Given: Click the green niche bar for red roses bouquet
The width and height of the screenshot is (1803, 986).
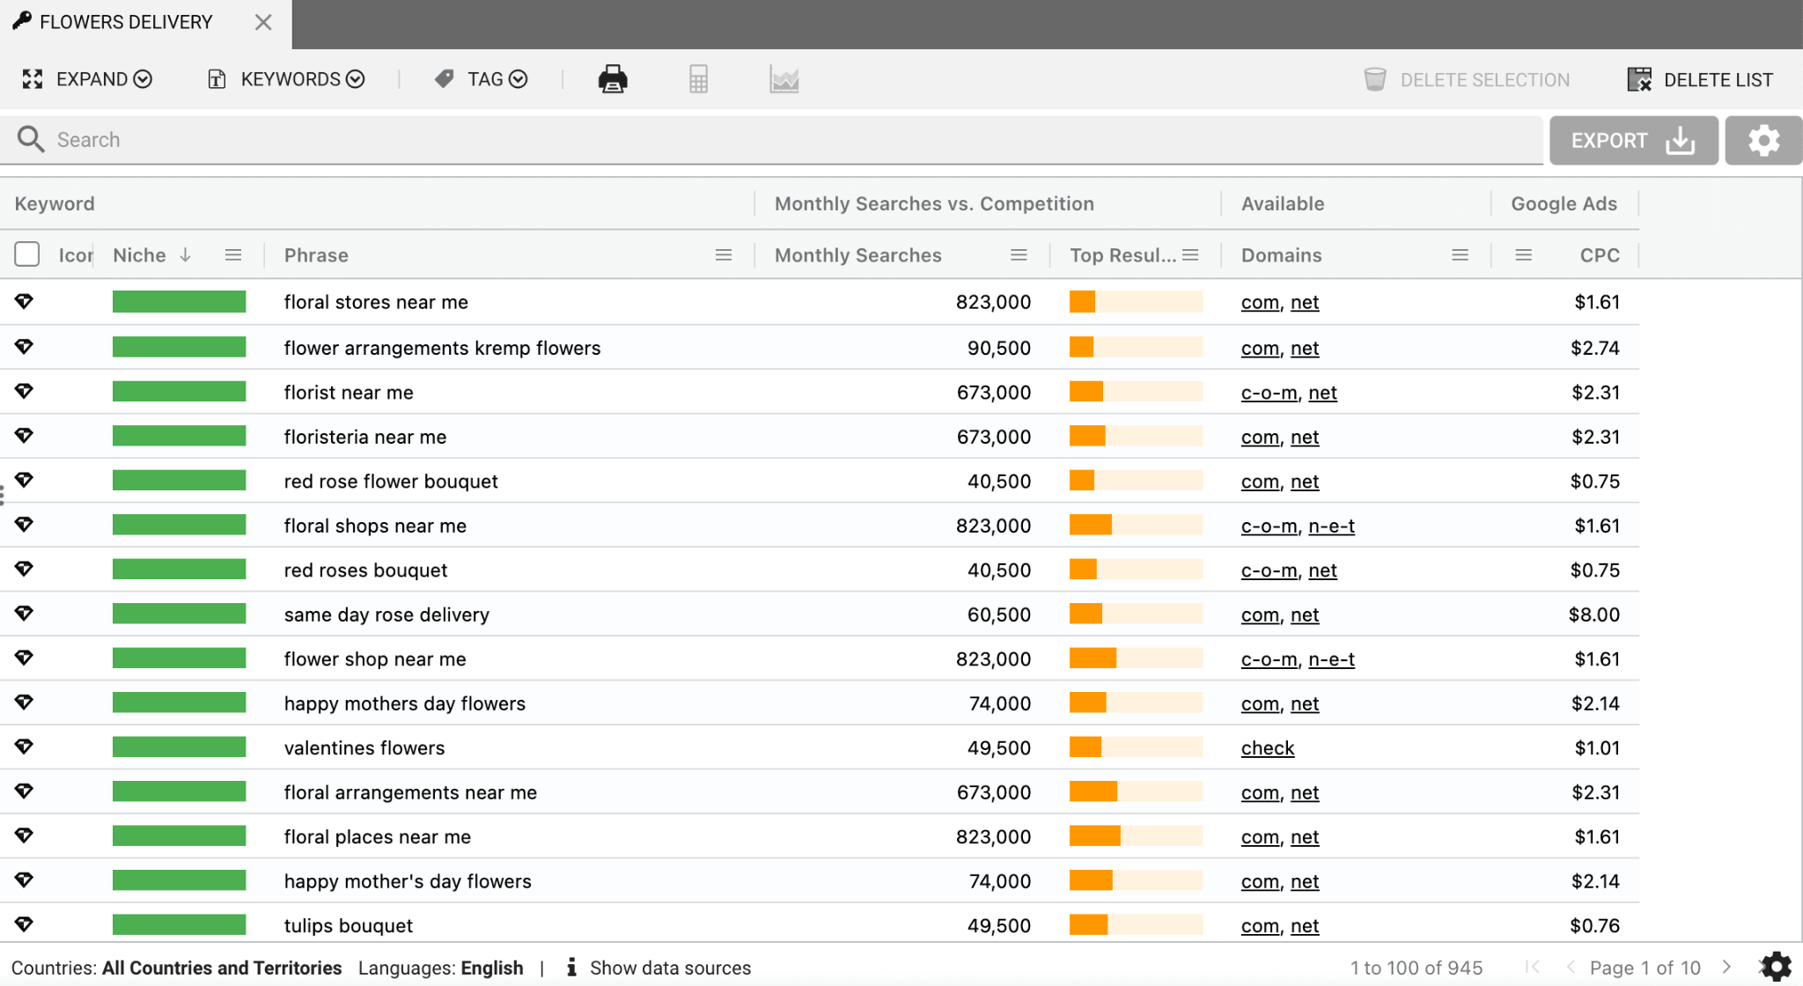Looking at the screenshot, I should point(179,569).
